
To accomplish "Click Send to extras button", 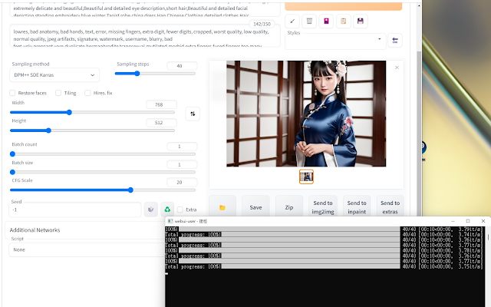I will point(390,207).
